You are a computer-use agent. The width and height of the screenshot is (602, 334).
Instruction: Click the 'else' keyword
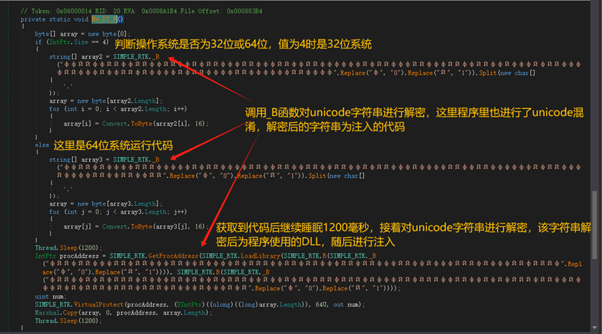(x=42, y=145)
